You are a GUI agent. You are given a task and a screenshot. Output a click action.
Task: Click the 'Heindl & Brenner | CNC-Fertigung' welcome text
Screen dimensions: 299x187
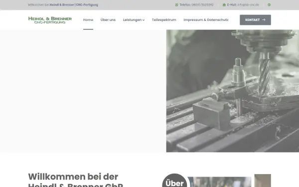point(74,5)
